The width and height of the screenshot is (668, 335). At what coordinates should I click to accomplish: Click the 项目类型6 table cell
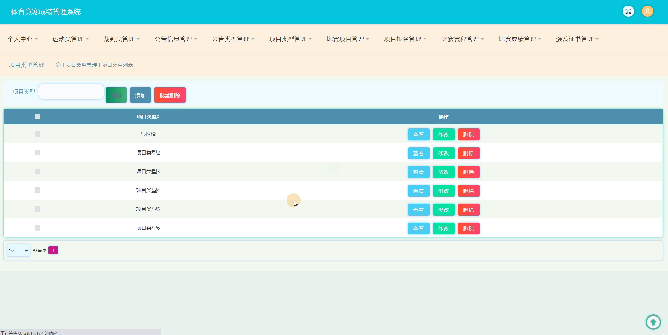pyautogui.click(x=148, y=228)
